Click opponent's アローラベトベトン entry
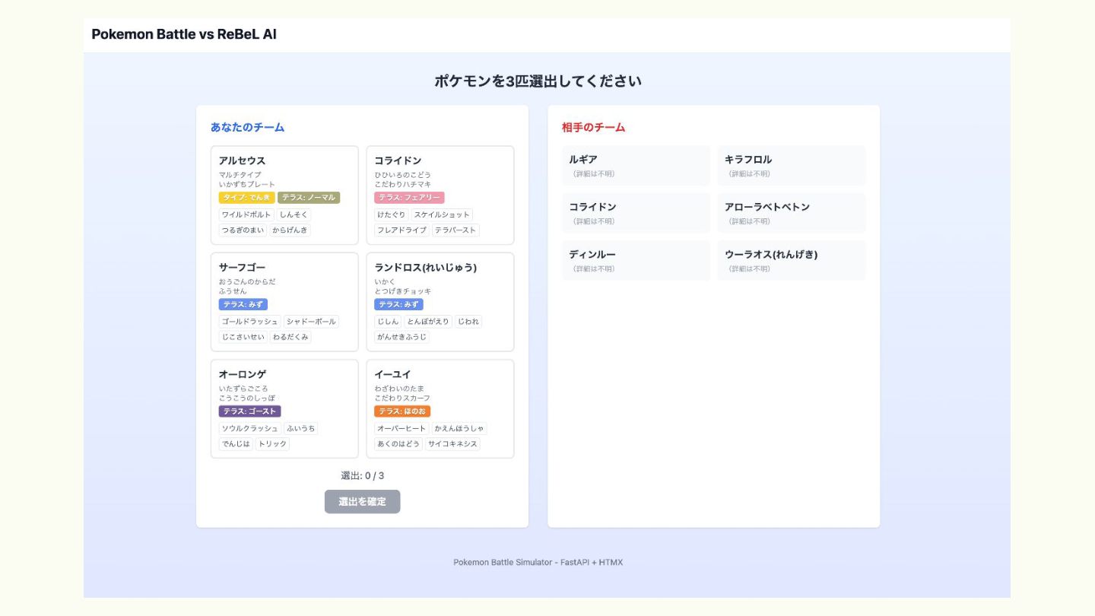 792,213
